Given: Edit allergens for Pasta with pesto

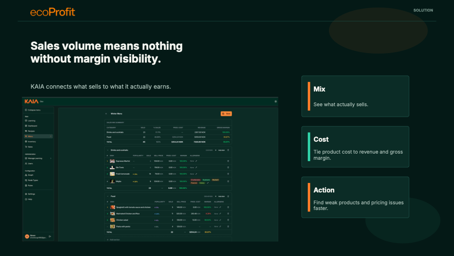Looking at the screenshot, I should pyautogui.click(x=220, y=227).
